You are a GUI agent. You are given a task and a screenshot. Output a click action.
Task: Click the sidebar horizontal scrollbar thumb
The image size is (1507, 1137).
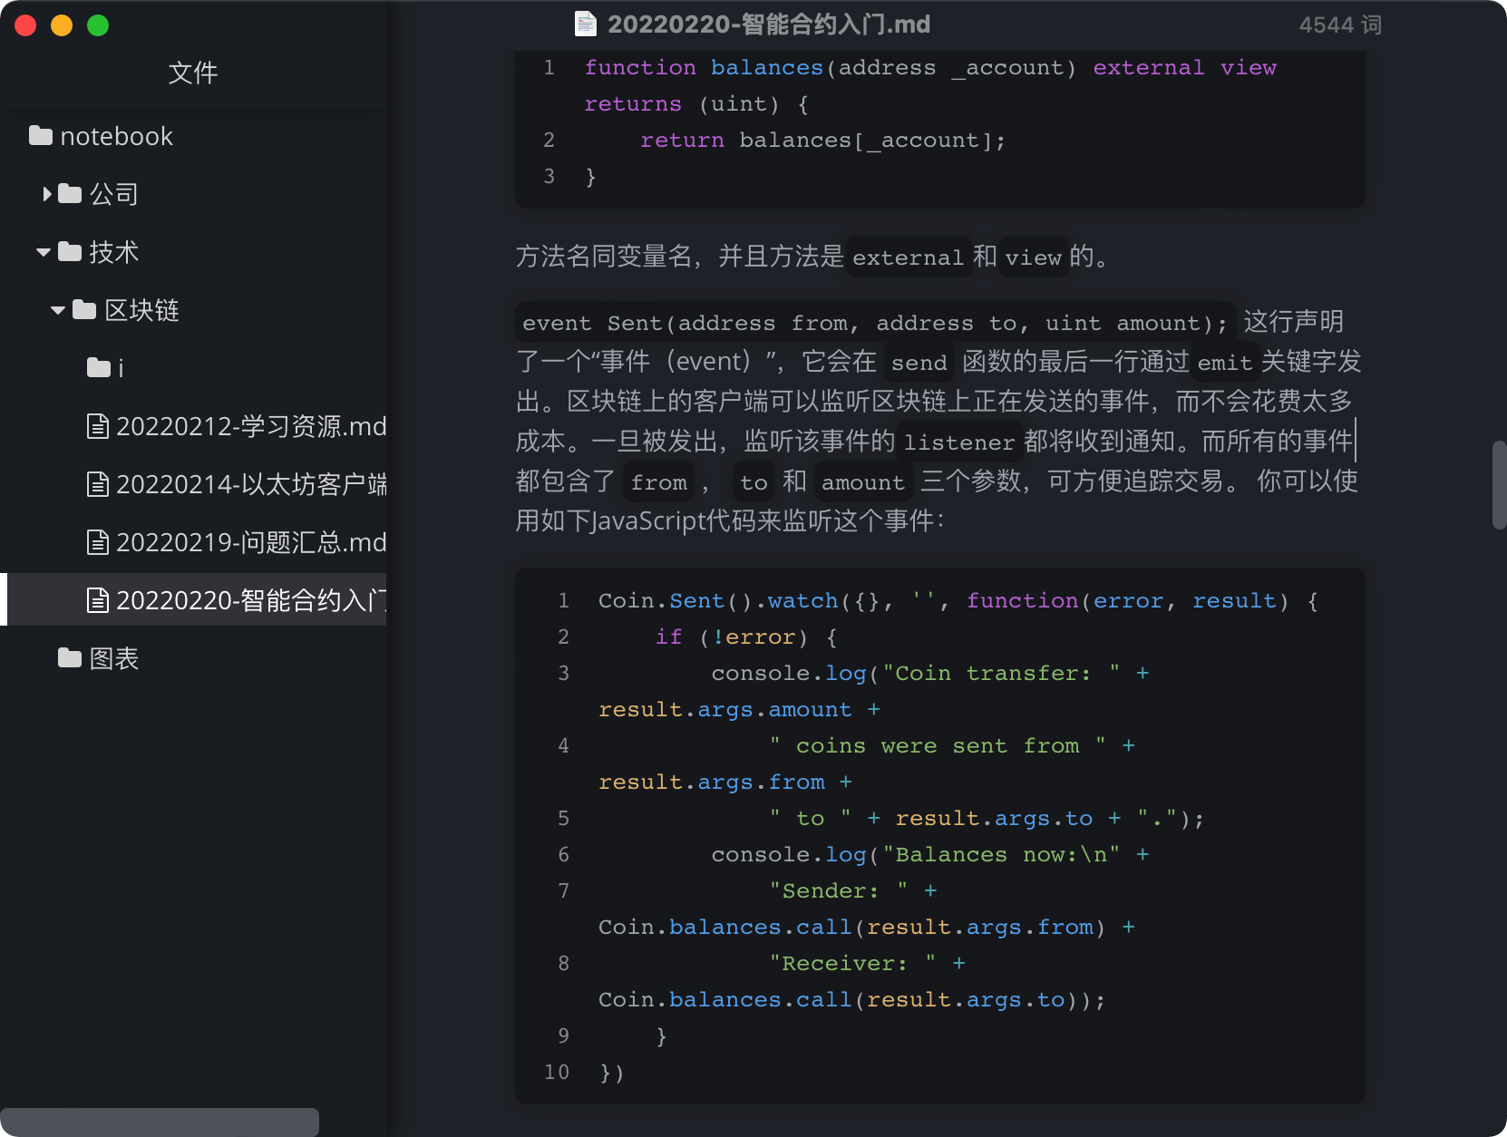click(160, 1121)
